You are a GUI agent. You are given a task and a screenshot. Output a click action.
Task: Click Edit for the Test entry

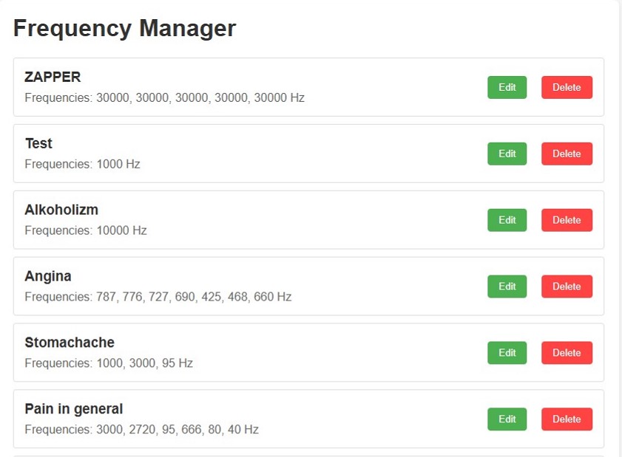coord(507,154)
